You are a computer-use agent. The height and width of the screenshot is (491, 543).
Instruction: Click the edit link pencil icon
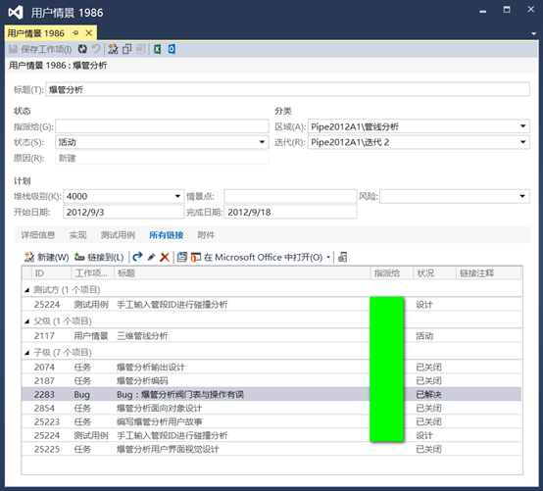tap(151, 258)
